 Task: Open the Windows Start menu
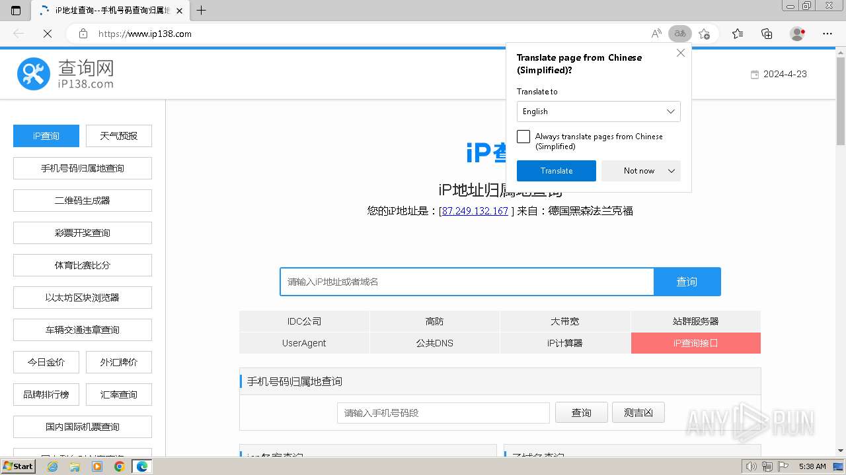pyautogui.click(x=19, y=466)
